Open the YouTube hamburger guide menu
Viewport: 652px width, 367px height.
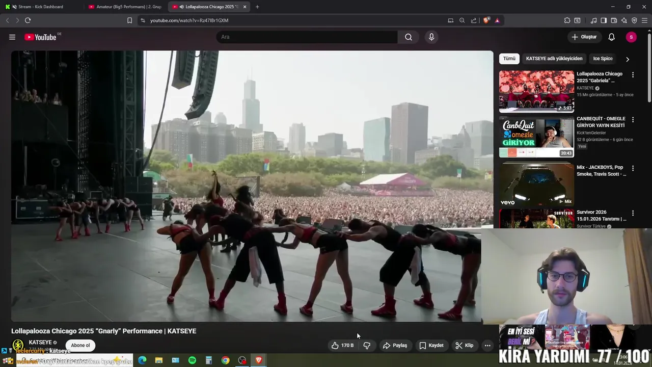[12, 37]
